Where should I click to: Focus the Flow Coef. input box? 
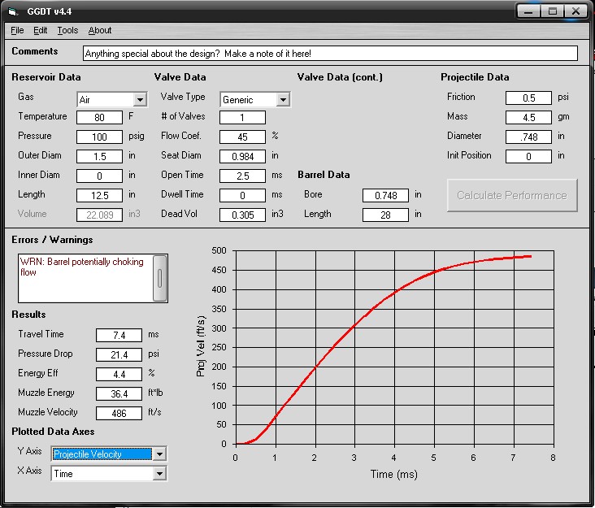[x=242, y=137]
